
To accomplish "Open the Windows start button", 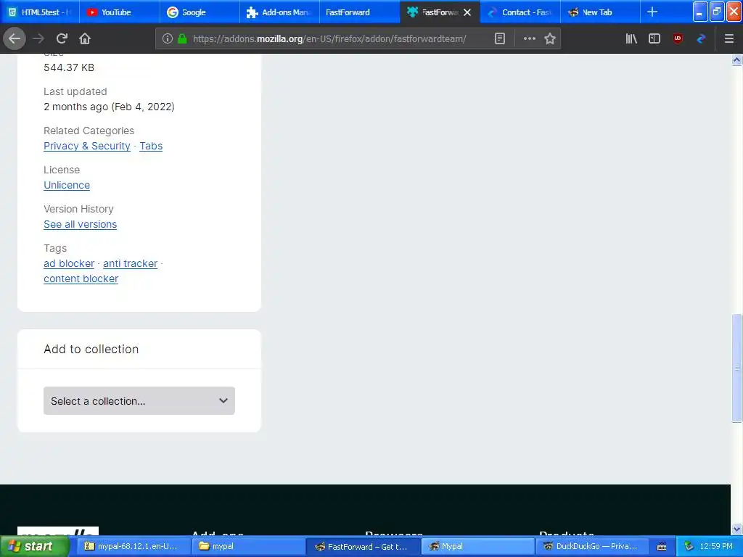I will click(35, 546).
